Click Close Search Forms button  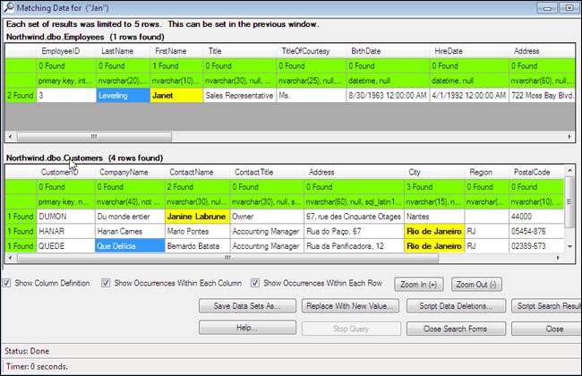(x=457, y=328)
